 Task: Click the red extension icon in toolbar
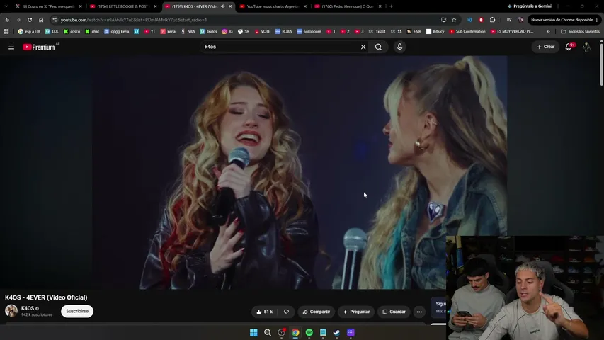[481, 20]
